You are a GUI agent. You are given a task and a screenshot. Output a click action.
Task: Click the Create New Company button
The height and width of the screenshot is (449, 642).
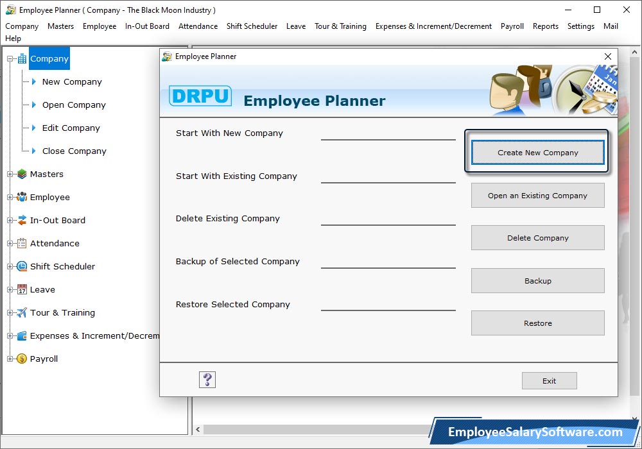tap(537, 153)
